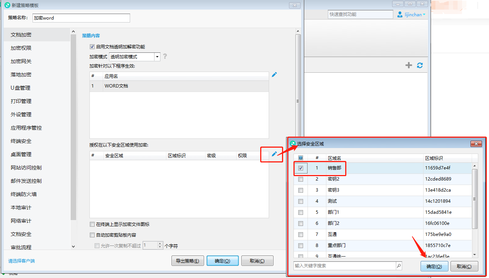This screenshot has width=489, height=278.
Task: Click the pencil edit icon beside security zone table
Action: coord(274,154)
